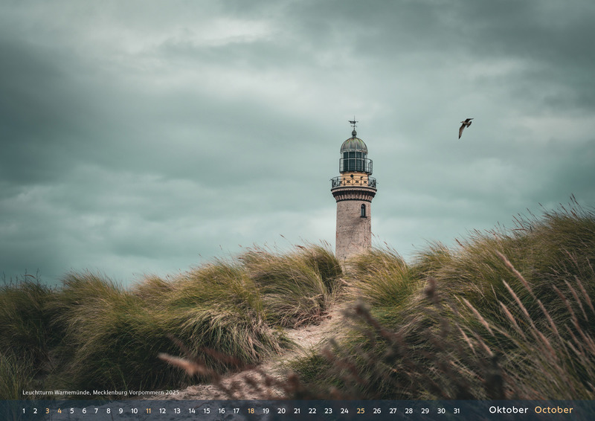This screenshot has width=595, height=421.
Task: Select highlighted day 18 in the calendar
Action: click(251, 411)
